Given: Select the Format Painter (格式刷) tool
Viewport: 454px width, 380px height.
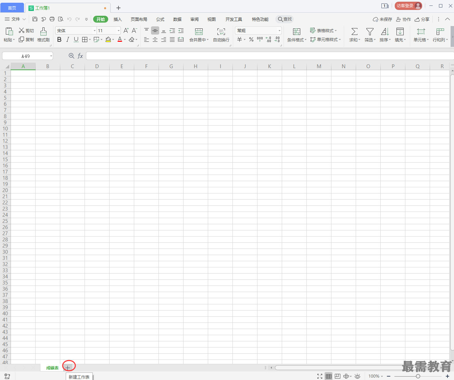Looking at the screenshot, I should [x=43, y=35].
